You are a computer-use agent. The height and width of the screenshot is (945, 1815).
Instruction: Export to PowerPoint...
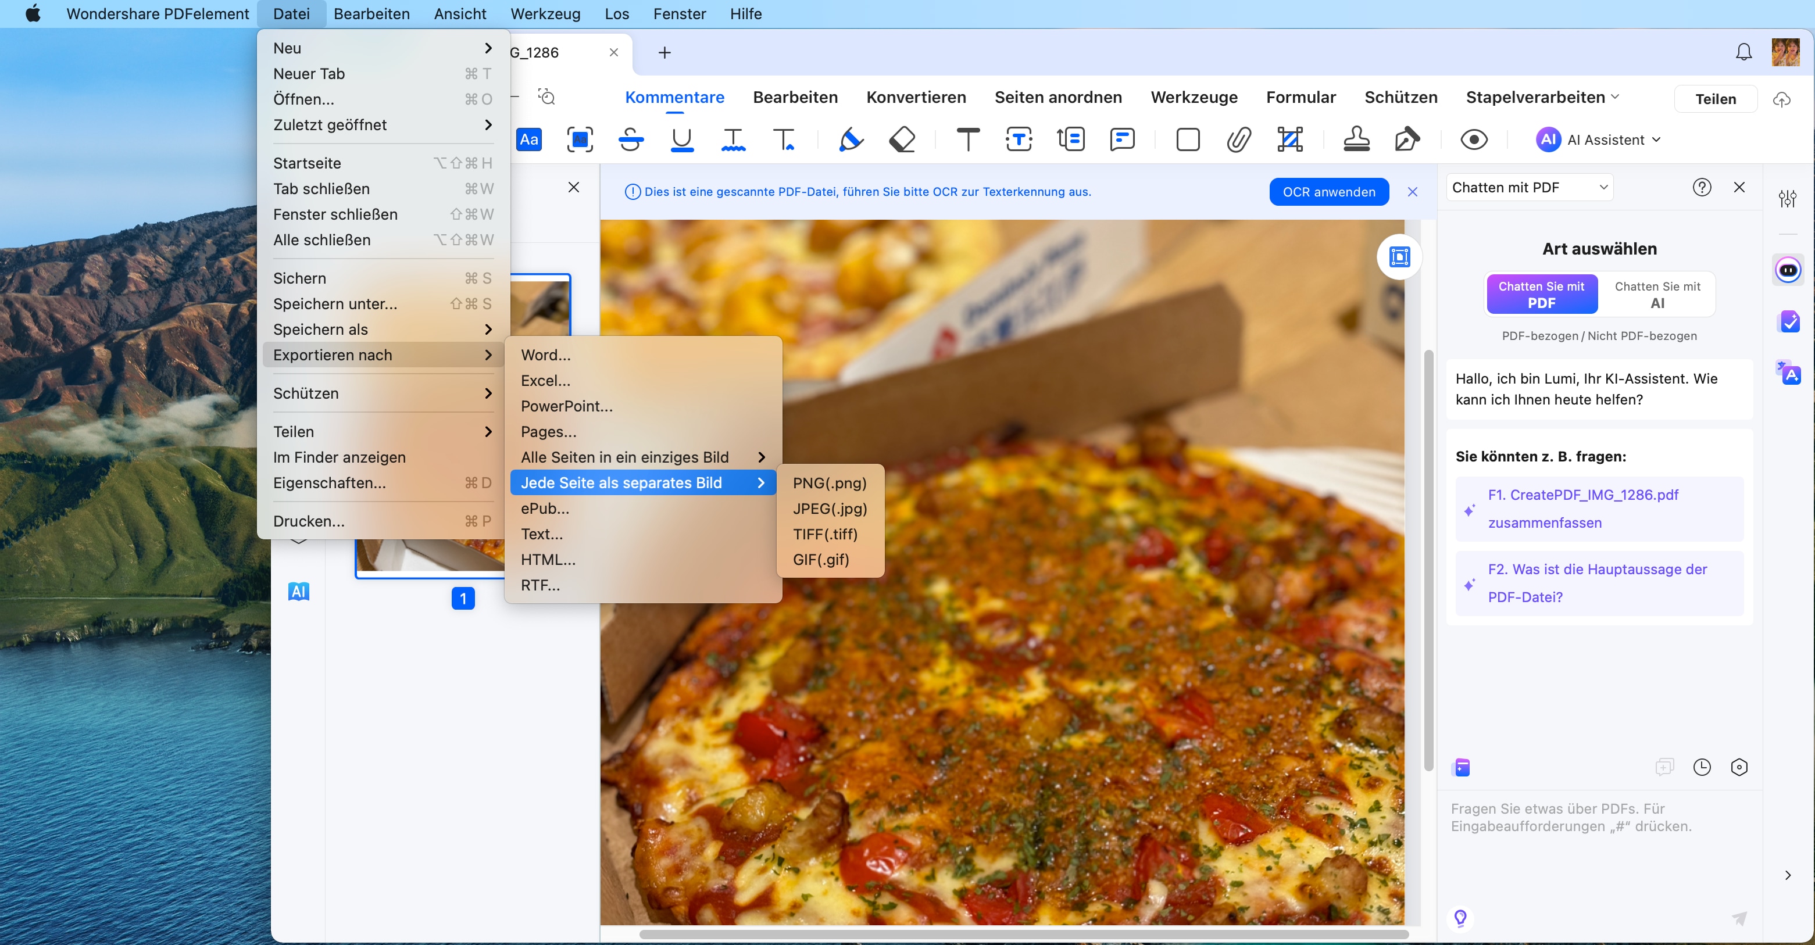(644, 406)
